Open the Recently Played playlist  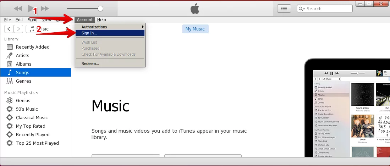[35, 134]
